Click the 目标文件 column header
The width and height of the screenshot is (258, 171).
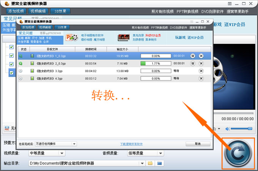(52, 49)
